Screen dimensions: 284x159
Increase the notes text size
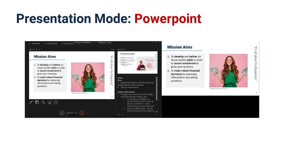(118, 114)
